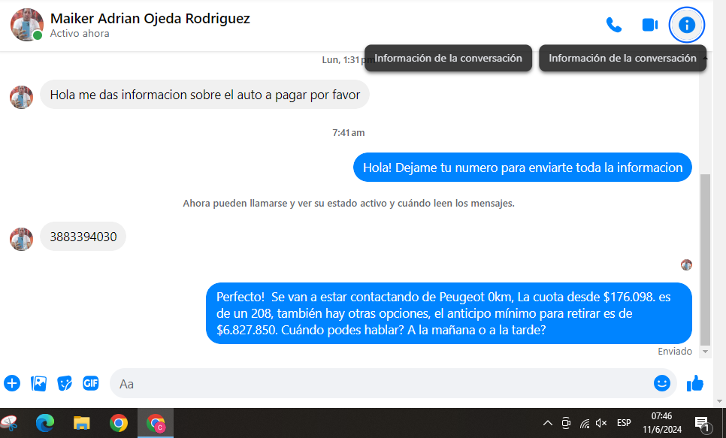726x438 pixels.
Task: Attach a photo or file
Action: [x=38, y=383]
